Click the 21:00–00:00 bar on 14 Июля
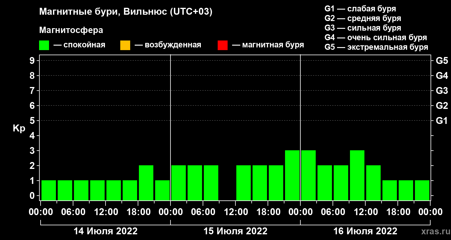The image size is (451, 240). 162,190
